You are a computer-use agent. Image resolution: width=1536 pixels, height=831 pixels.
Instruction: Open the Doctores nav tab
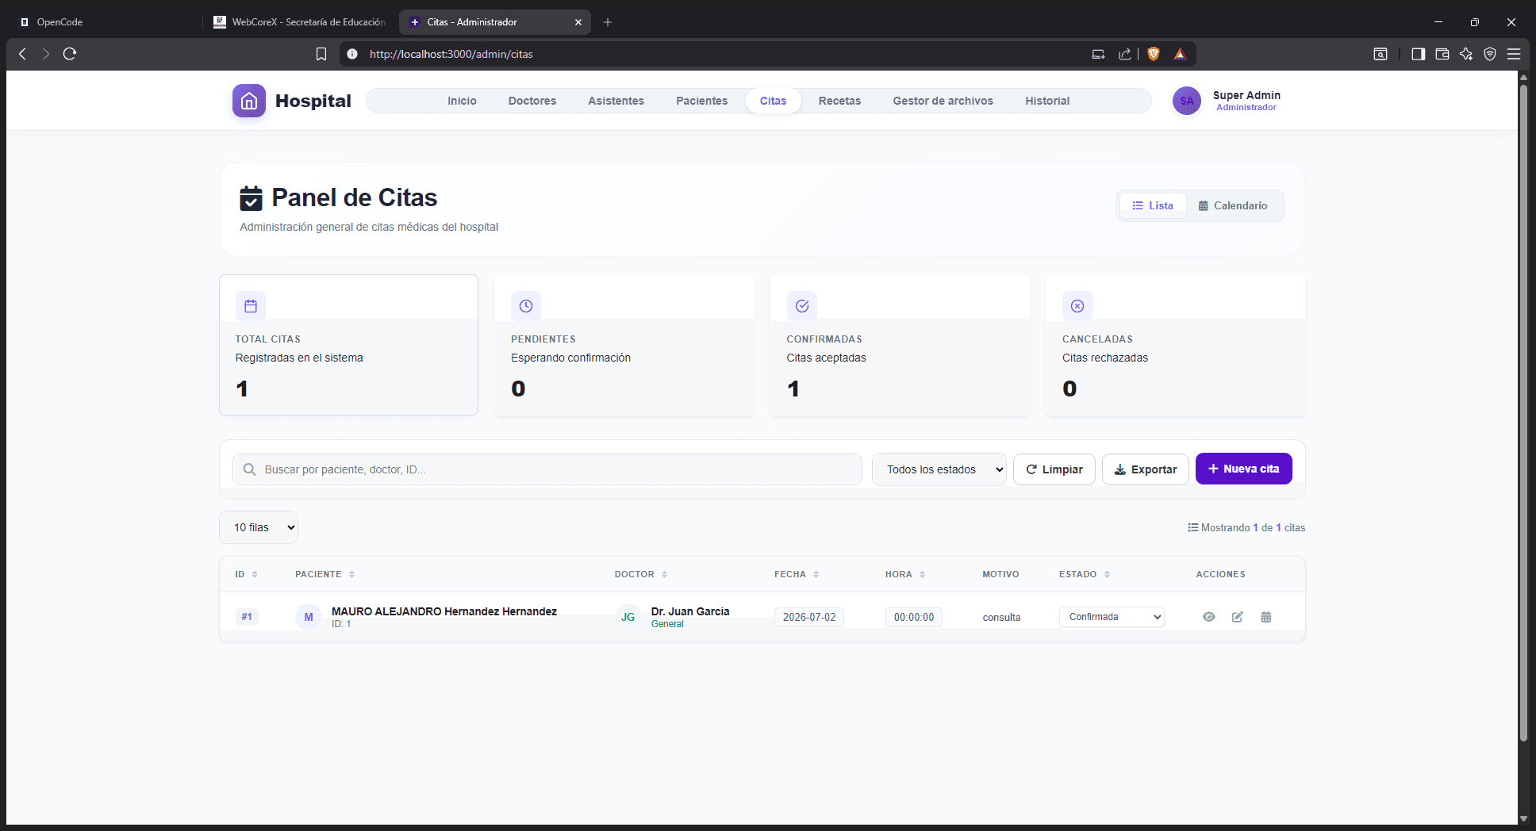[x=532, y=101]
